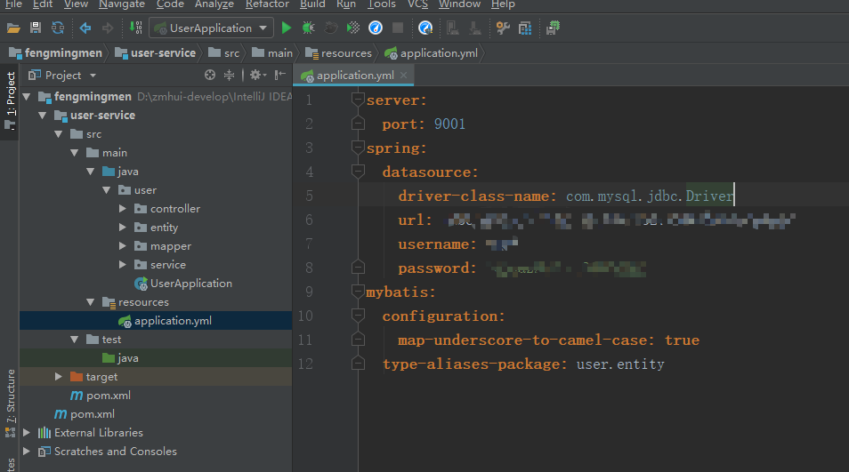Image resolution: width=849 pixels, height=472 pixels.
Task: Navigate back with the left arrow icon
Action: point(85,28)
